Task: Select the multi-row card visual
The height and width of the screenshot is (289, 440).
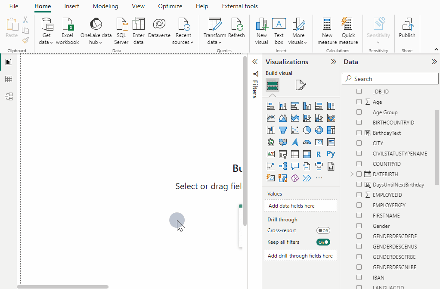Action: tap(331, 142)
